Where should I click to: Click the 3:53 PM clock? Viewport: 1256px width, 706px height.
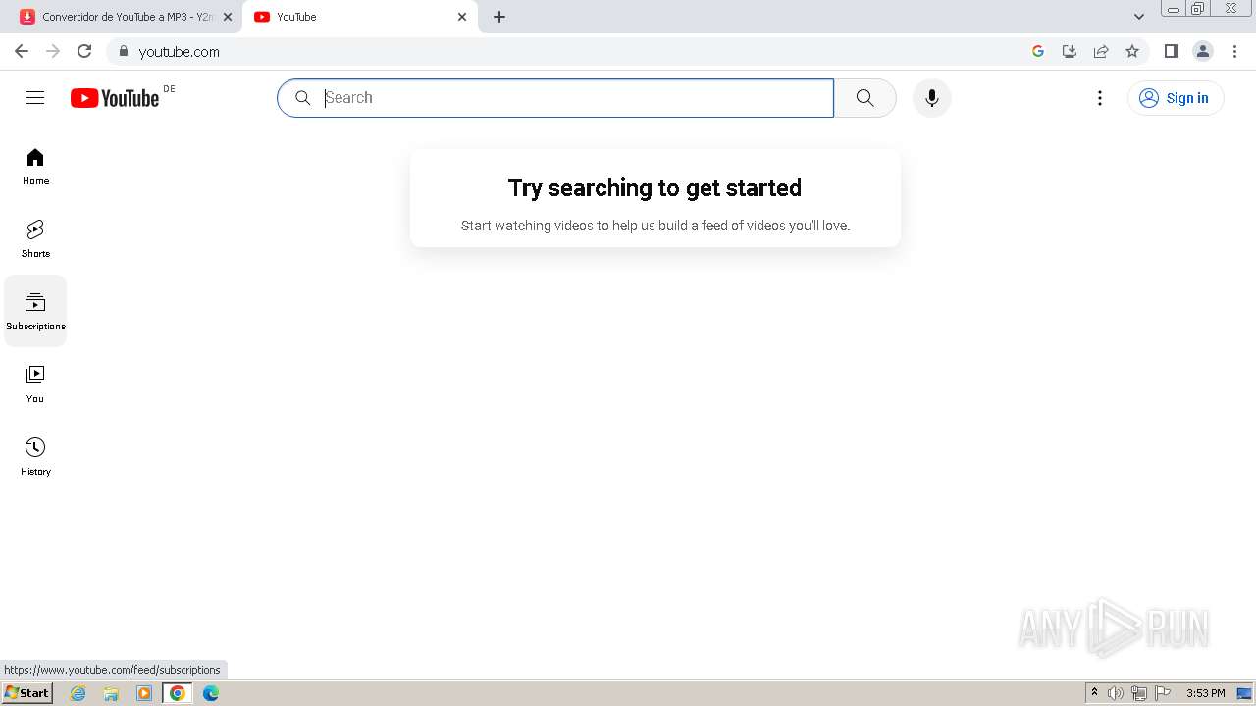coord(1205,693)
